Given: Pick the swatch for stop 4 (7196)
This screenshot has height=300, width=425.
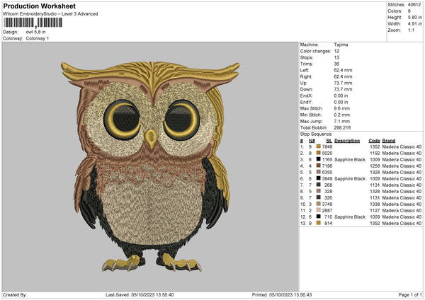Looking at the screenshot, I should pos(319,166).
